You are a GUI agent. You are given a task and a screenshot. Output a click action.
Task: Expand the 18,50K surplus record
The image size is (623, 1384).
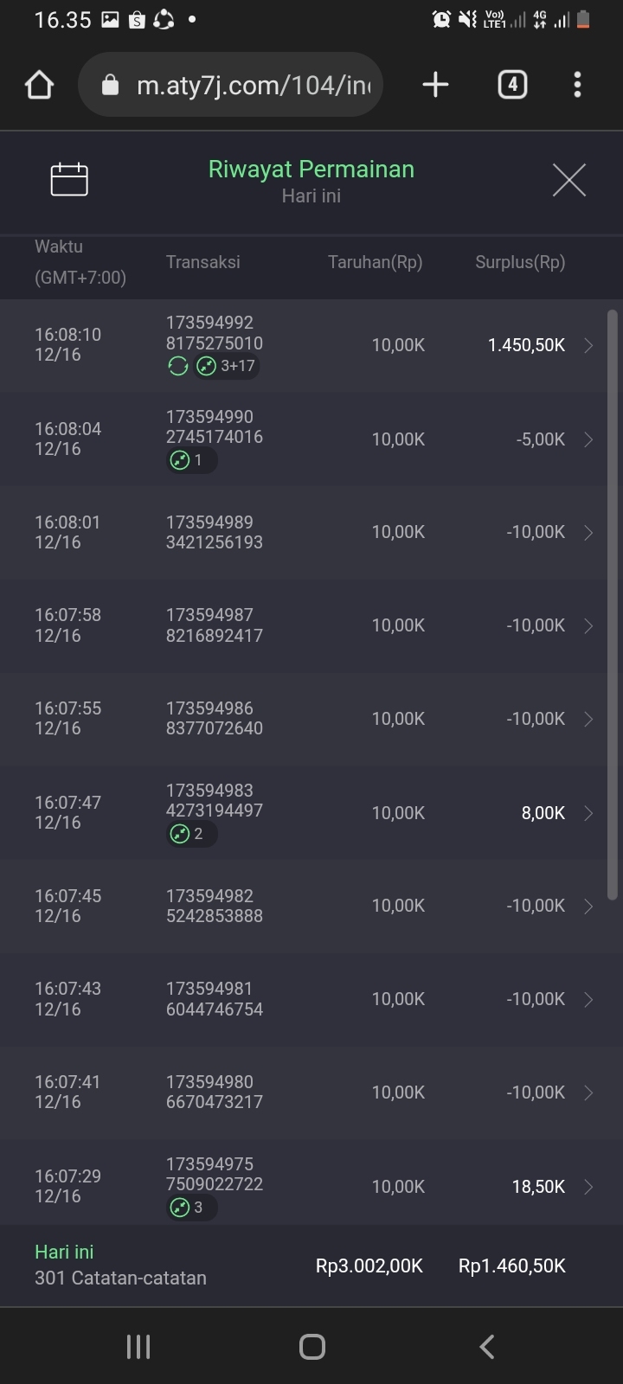click(588, 1187)
